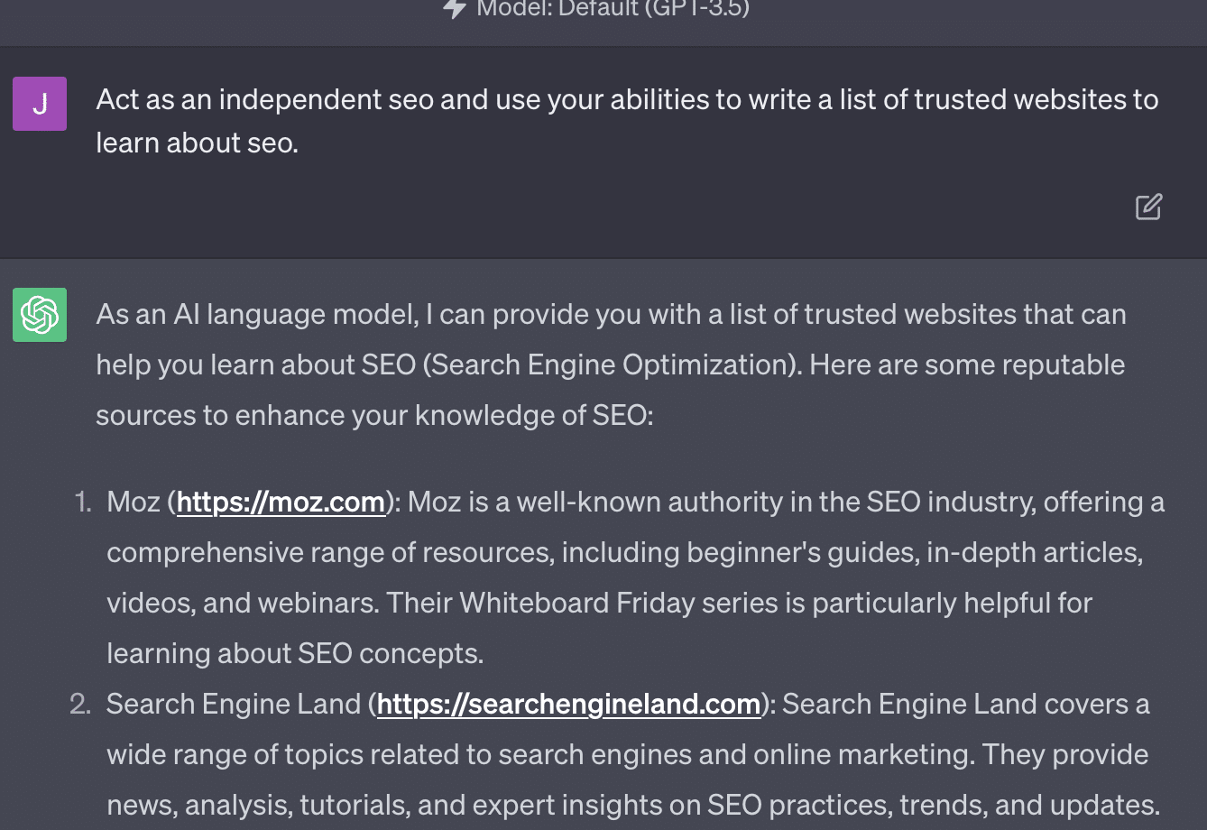This screenshot has height=830, width=1207.
Task: Click the green ChatGPT logo avatar
Action: point(40,315)
